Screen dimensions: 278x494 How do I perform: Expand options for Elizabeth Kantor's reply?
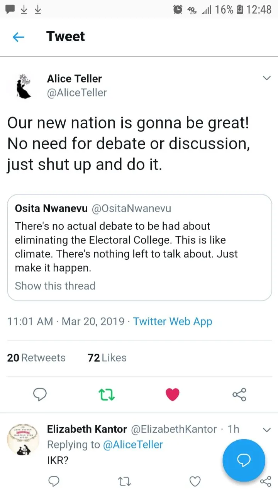[266, 430]
